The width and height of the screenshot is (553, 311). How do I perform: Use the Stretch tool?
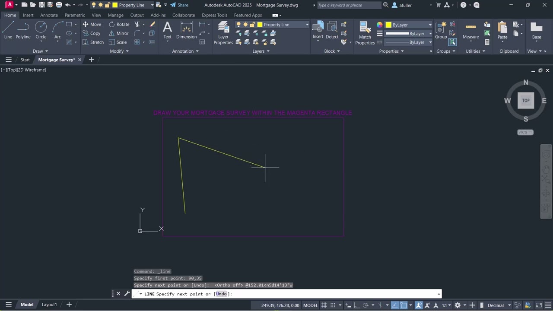93,42
